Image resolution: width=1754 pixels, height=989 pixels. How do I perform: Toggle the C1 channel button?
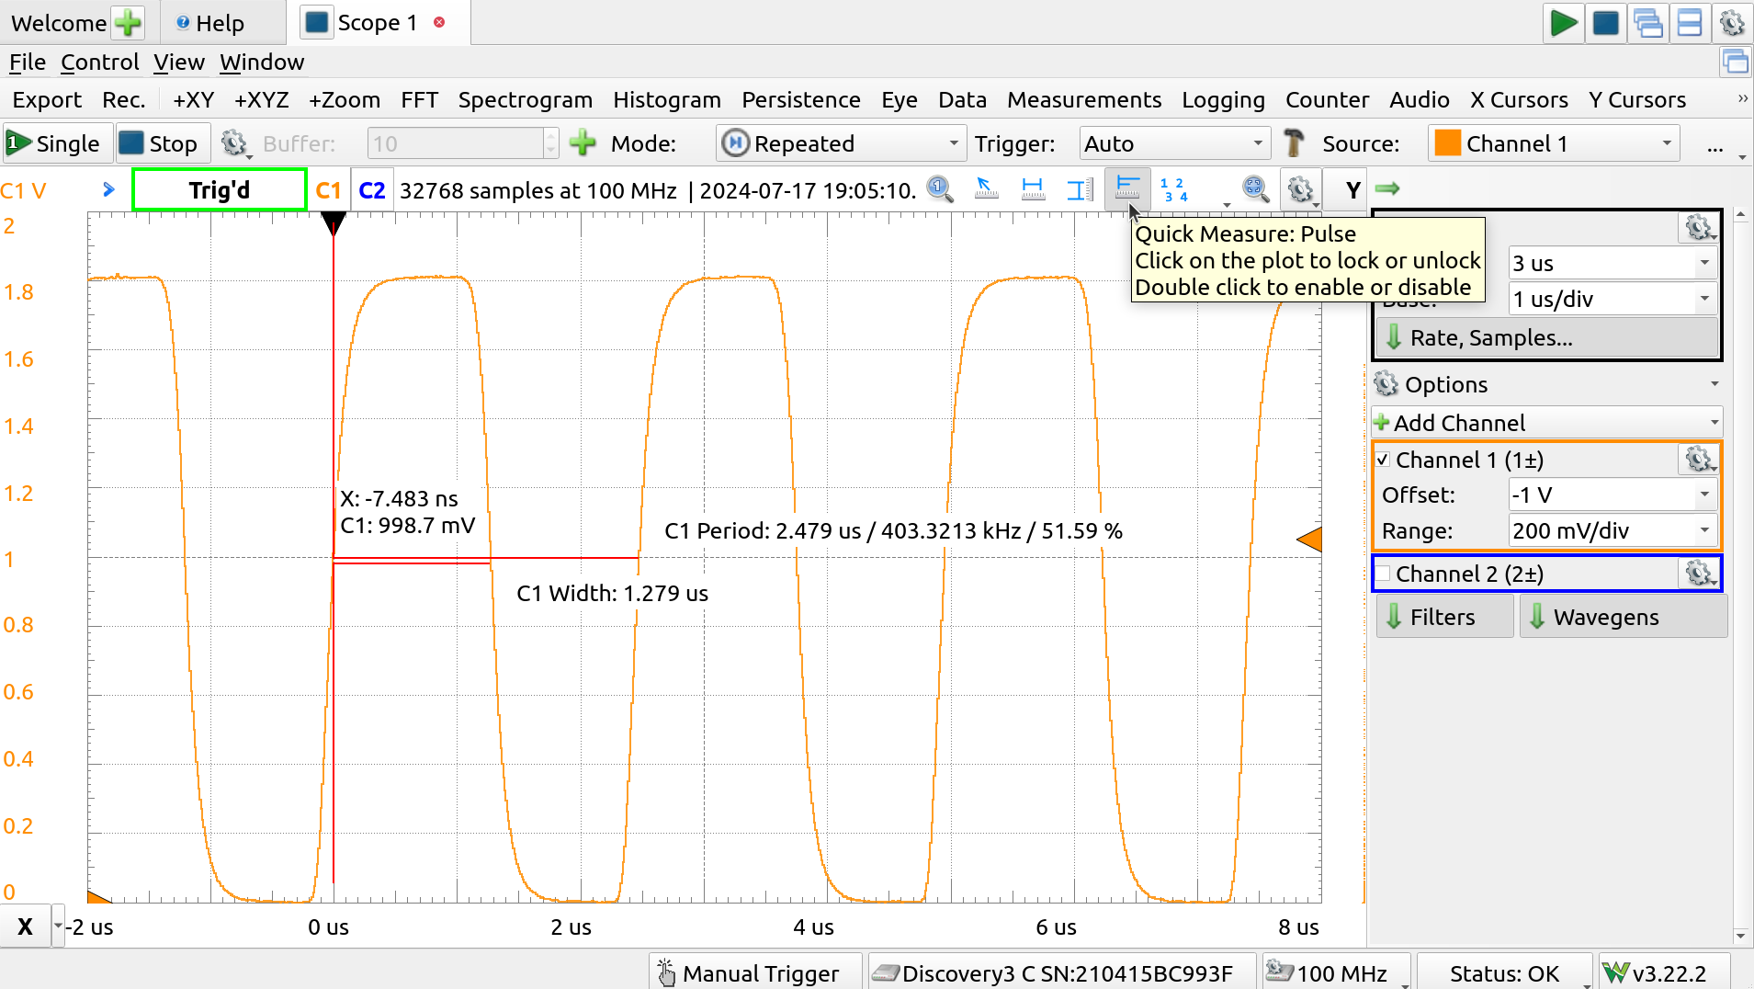(328, 189)
